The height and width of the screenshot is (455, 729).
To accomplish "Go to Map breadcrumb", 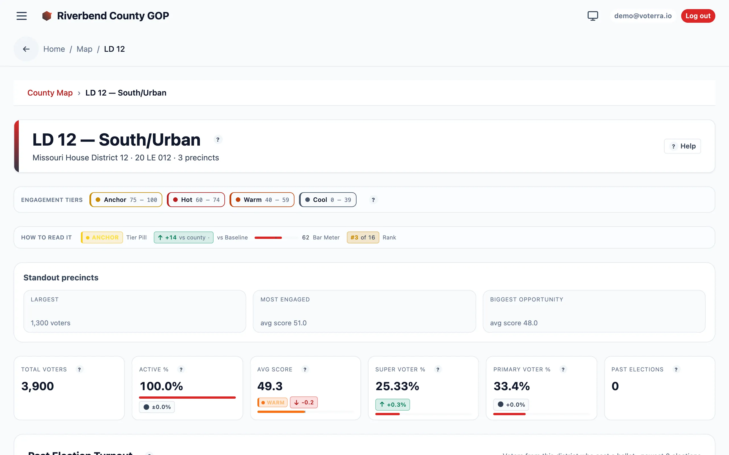I will (x=84, y=49).
